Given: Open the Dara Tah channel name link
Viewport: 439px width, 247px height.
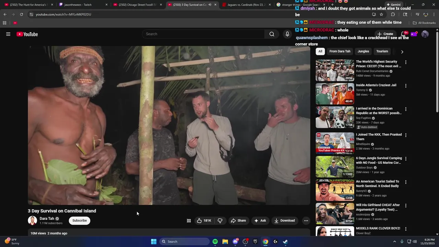Looking at the screenshot, I should click(x=47, y=219).
